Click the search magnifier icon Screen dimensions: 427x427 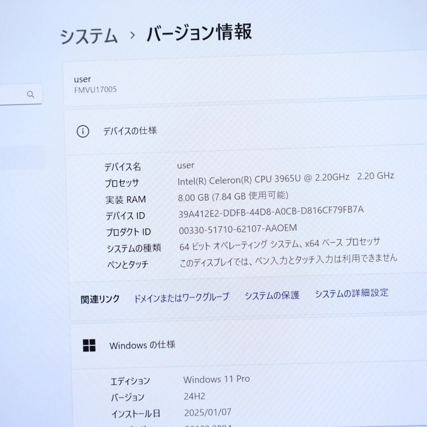31,94
